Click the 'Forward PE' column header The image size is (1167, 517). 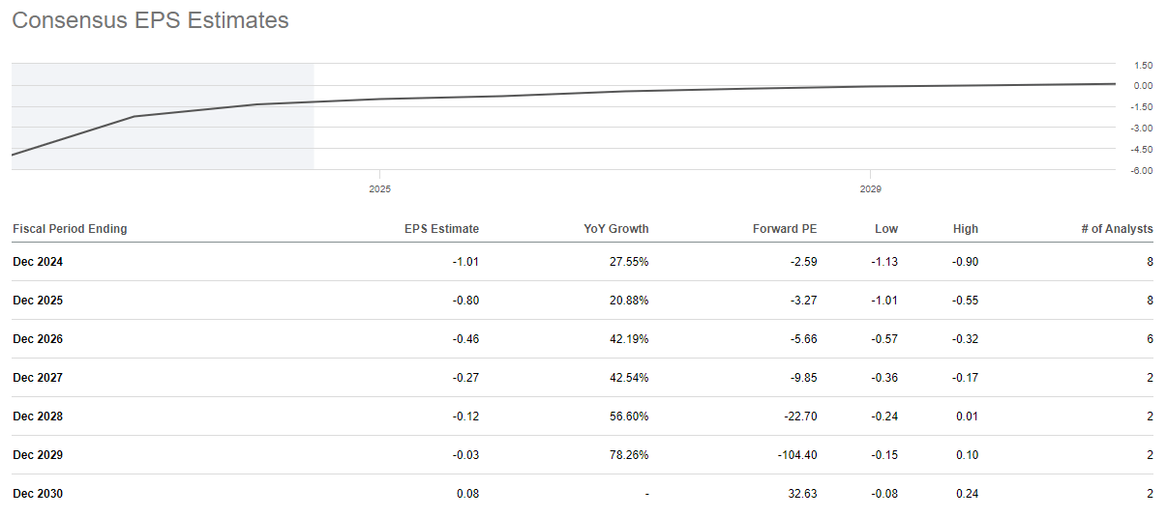[x=785, y=229]
